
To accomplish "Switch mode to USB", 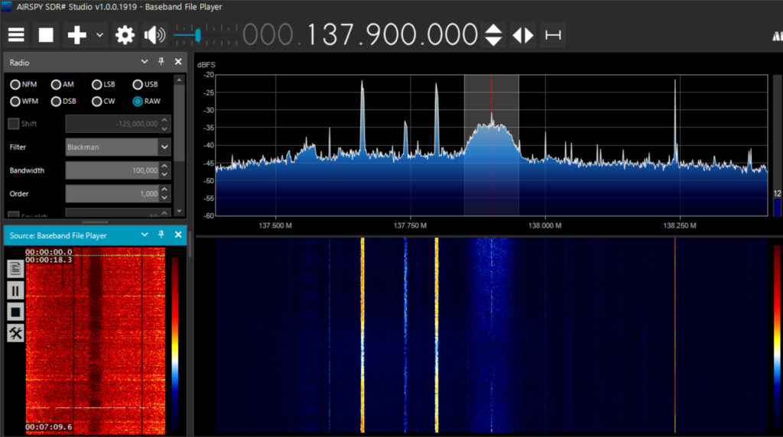I will (138, 85).
